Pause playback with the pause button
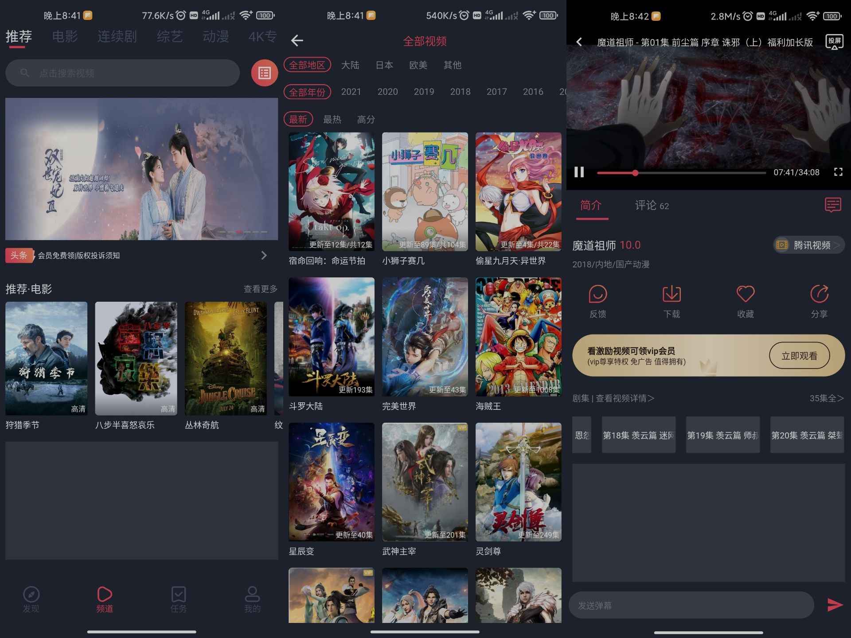The image size is (851, 638). 579,172
